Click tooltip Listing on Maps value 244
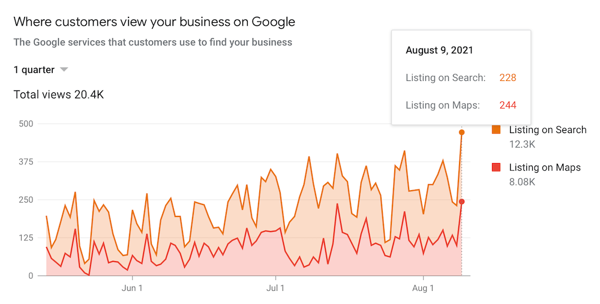The width and height of the screenshot is (600, 304). [508, 105]
